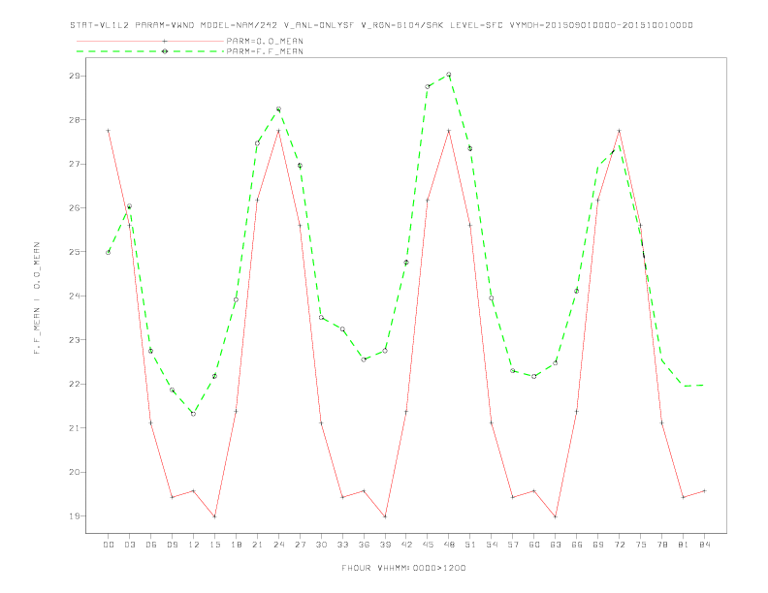768x593 pixels.
Task: Click the PARM=O.O_MEAN legend label
Action: click(x=265, y=41)
